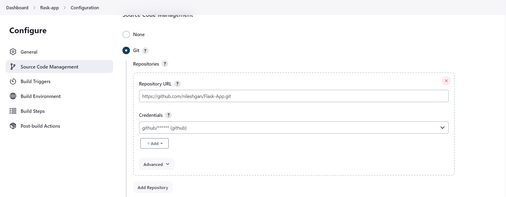The width and height of the screenshot is (506, 197).
Task: Click the Build Steps list icon
Action: coord(13,111)
